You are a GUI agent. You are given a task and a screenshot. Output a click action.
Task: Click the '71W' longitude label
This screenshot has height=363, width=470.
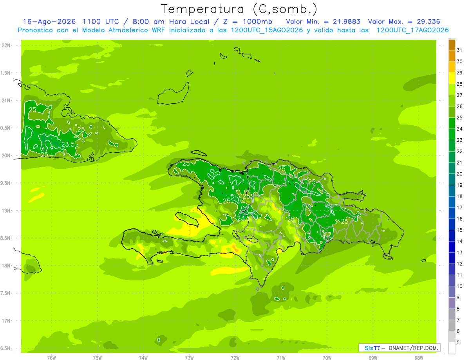pyautogui.click(x=281, y=358)
